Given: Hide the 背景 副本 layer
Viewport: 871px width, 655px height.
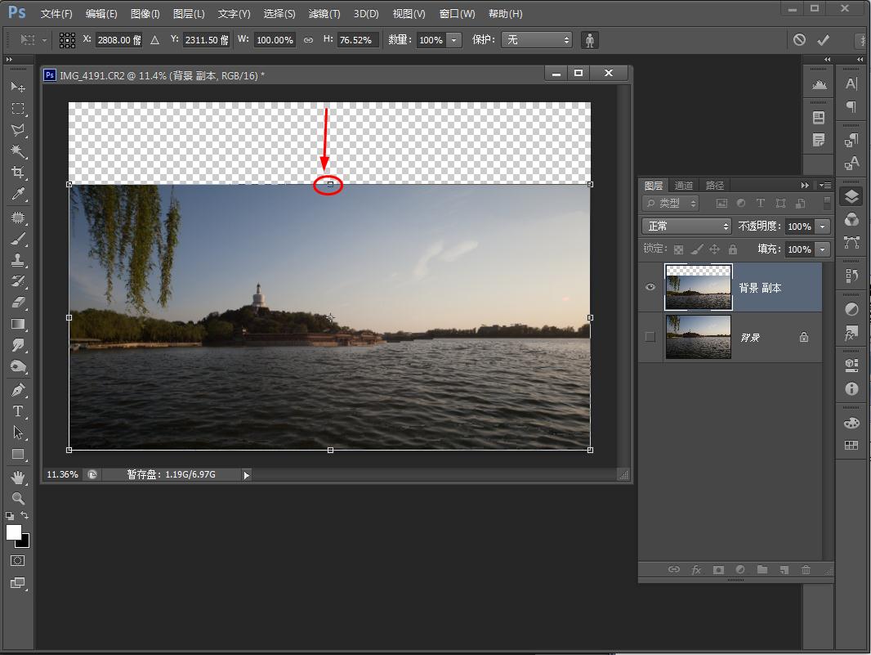Looking at the screenshot, I should tap(650, 288).
